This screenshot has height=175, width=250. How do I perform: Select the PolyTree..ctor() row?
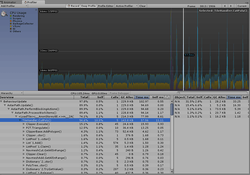coord(85,165)
